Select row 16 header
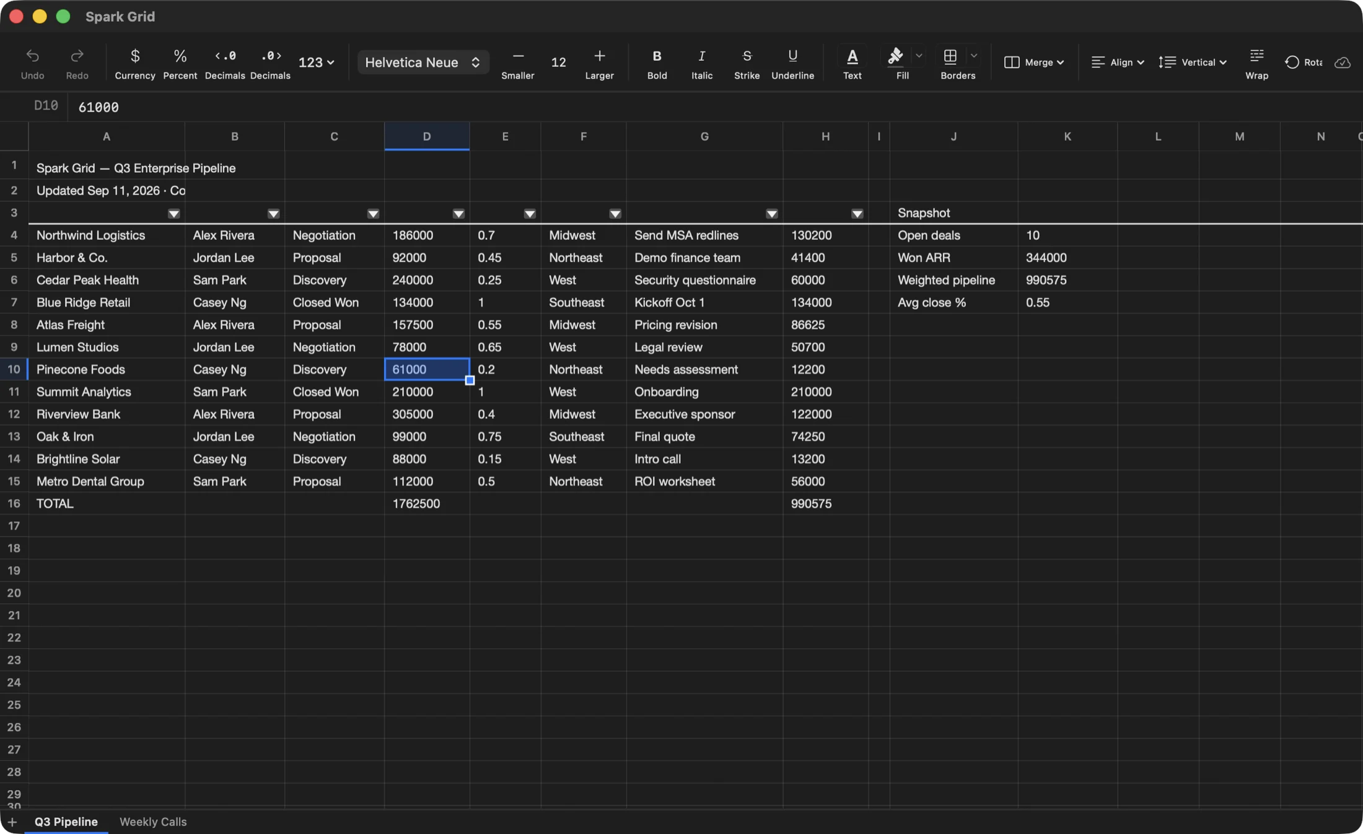The image size is (1363, 834). coord(14,504)
